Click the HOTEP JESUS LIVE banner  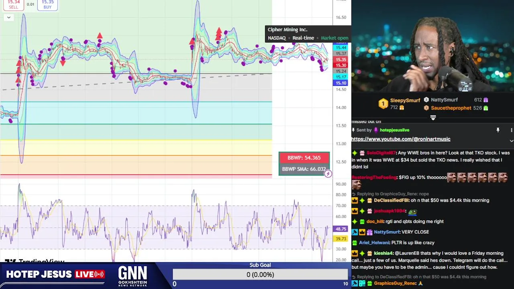click(x=55, y=275)
